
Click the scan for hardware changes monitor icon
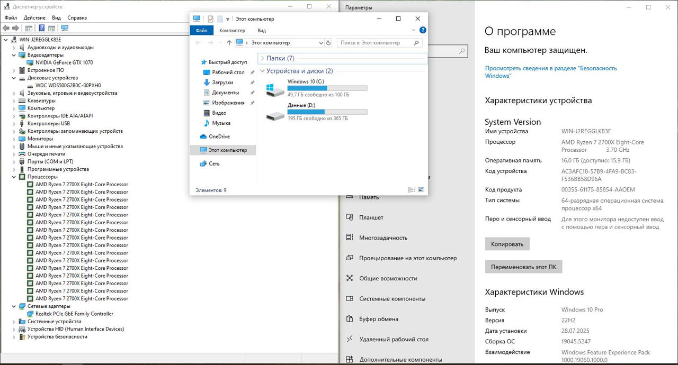[x=65, y=28]
